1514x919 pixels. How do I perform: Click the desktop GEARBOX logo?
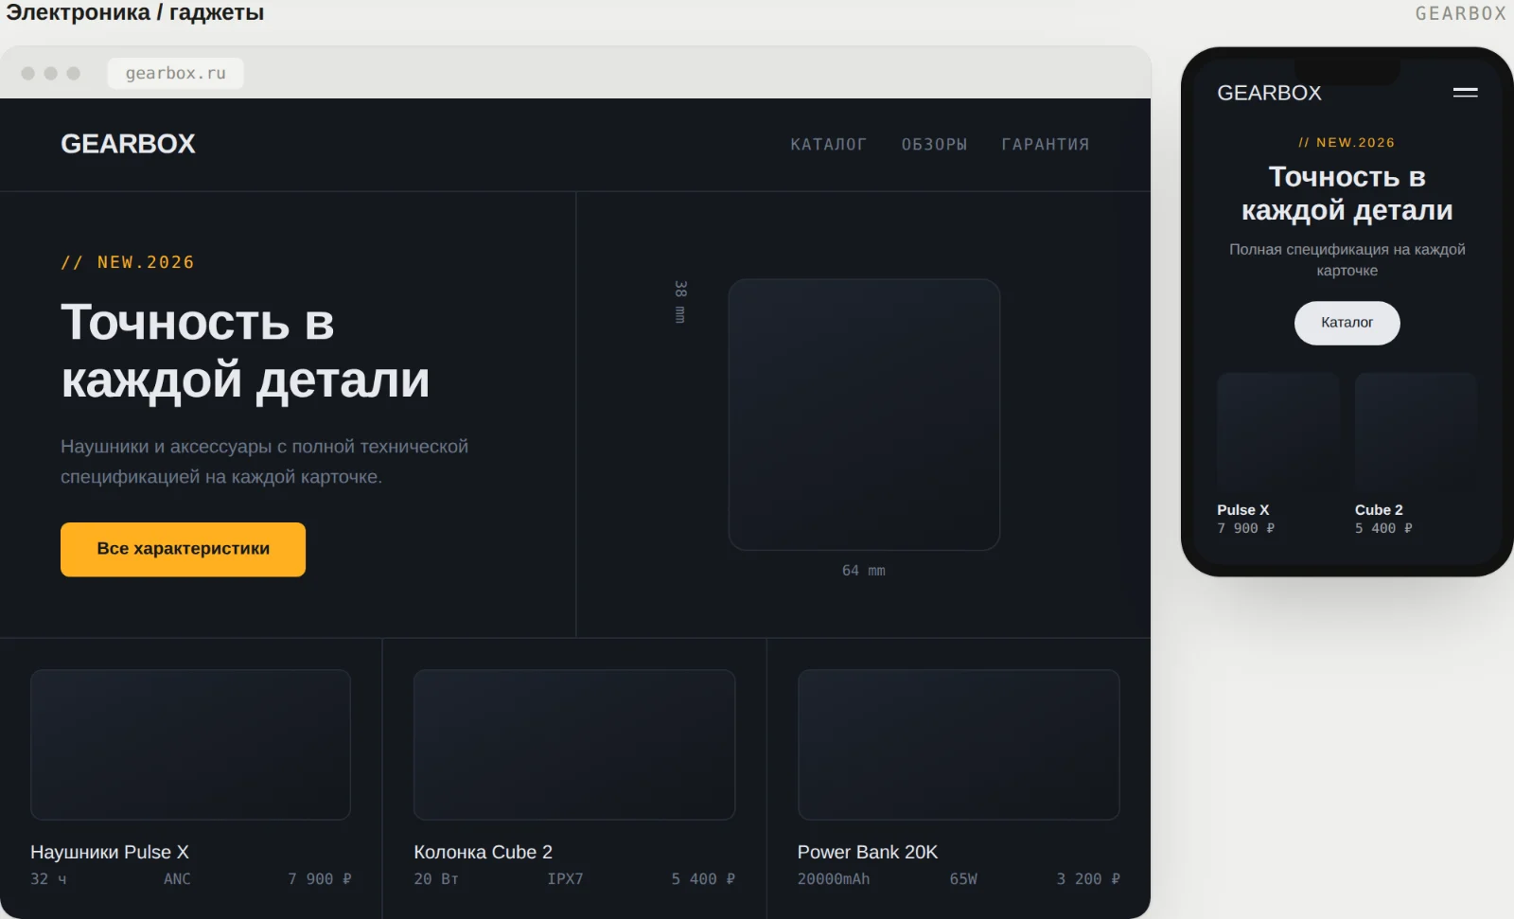(x=128, y=144)
